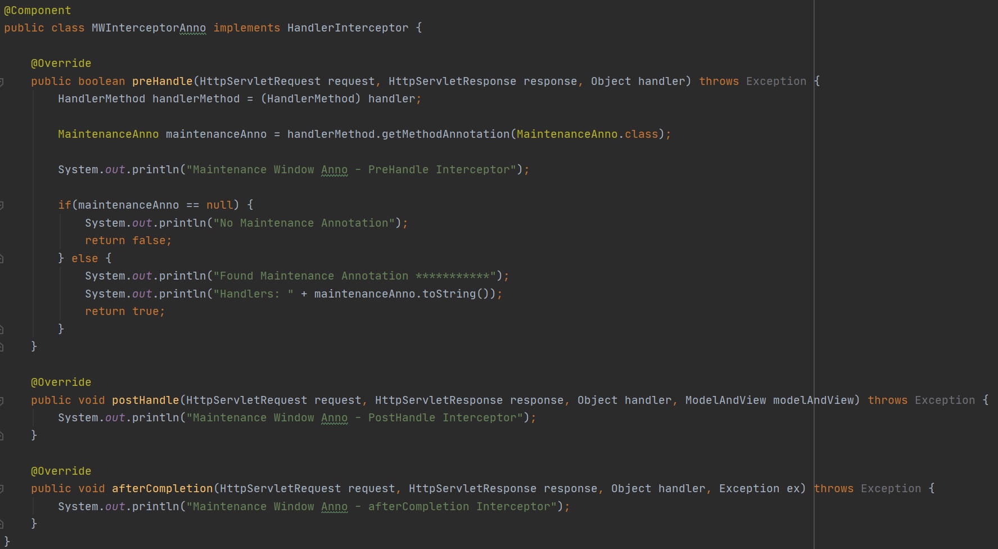
Task: Click the "No Maintenance Annotation" string
Action: [304, 223]
